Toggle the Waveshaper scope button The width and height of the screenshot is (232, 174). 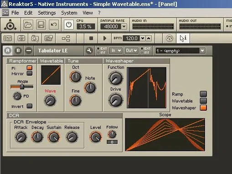tap(203, 107)
